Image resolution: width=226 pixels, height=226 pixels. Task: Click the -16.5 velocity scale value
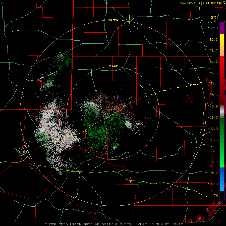(213, 118)
